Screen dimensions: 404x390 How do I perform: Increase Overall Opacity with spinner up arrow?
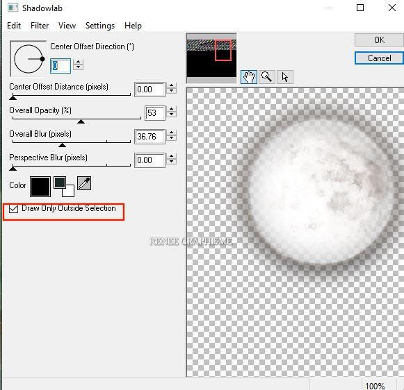[x=171, y=110]
